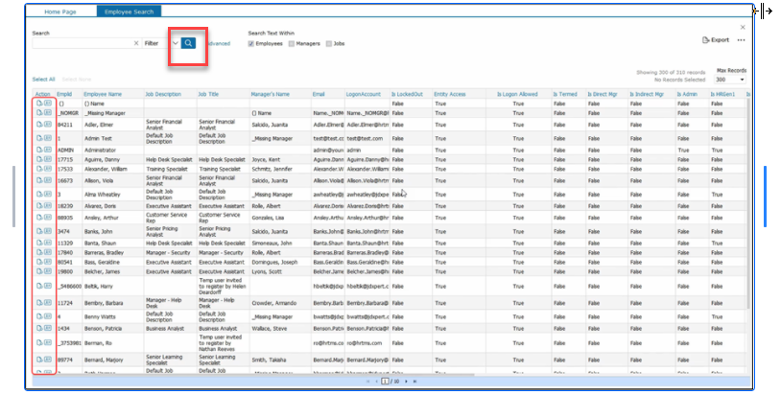The height and width of the screenshot is (395, 781).
Task: Check the Managers checkbox
Action: 292,43
